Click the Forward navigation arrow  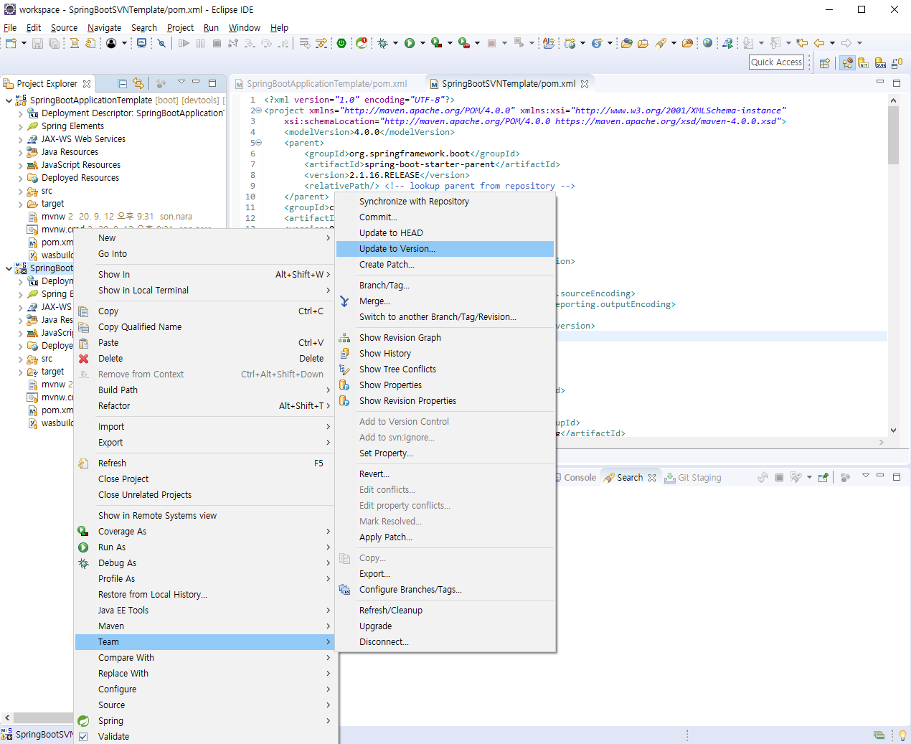846,43
